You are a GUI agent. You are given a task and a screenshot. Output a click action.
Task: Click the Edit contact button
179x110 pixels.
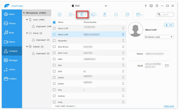tap(169, 25)
